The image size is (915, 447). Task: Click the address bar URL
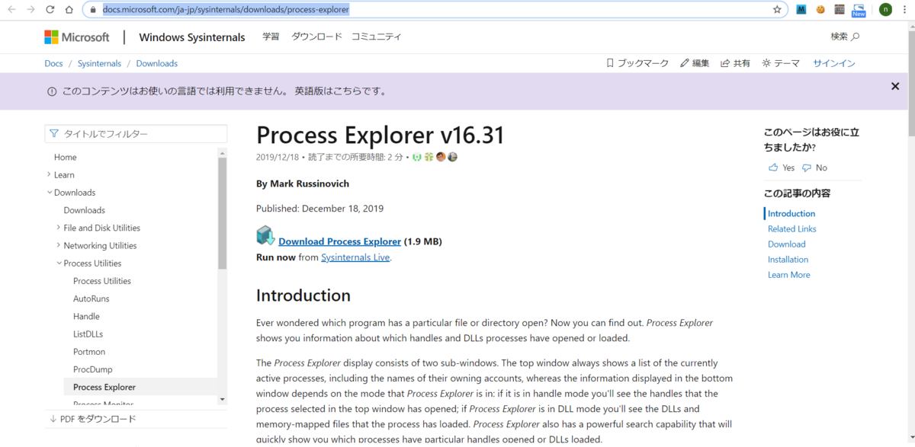pyautogui.click(x=226, y=10)
